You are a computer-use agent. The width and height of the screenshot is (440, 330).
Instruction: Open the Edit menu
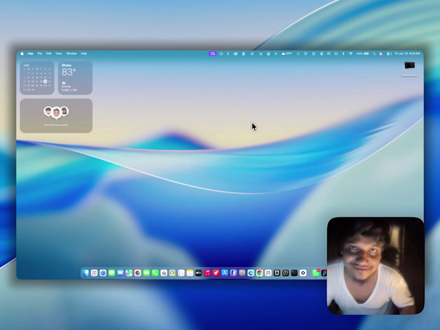[49, 53]
